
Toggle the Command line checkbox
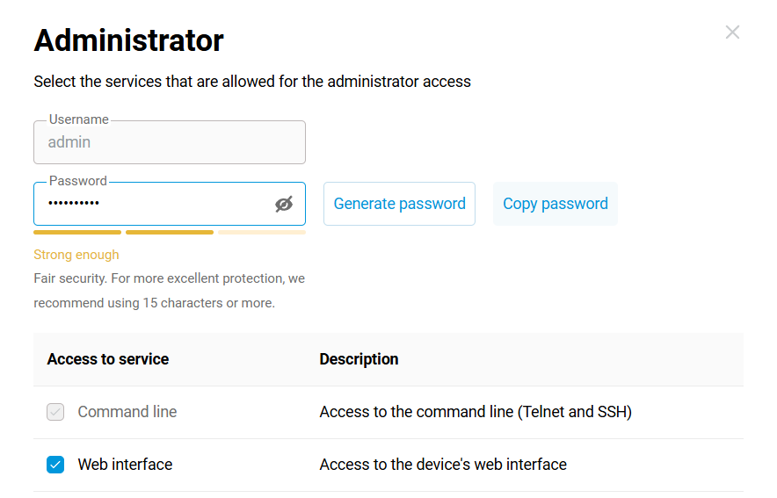(x=55, y=412)
